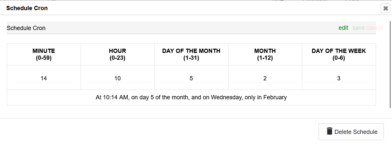Screen dimensions: 392x146
Task: Select the minute field showing 14
Action: [x=44, y=78]
